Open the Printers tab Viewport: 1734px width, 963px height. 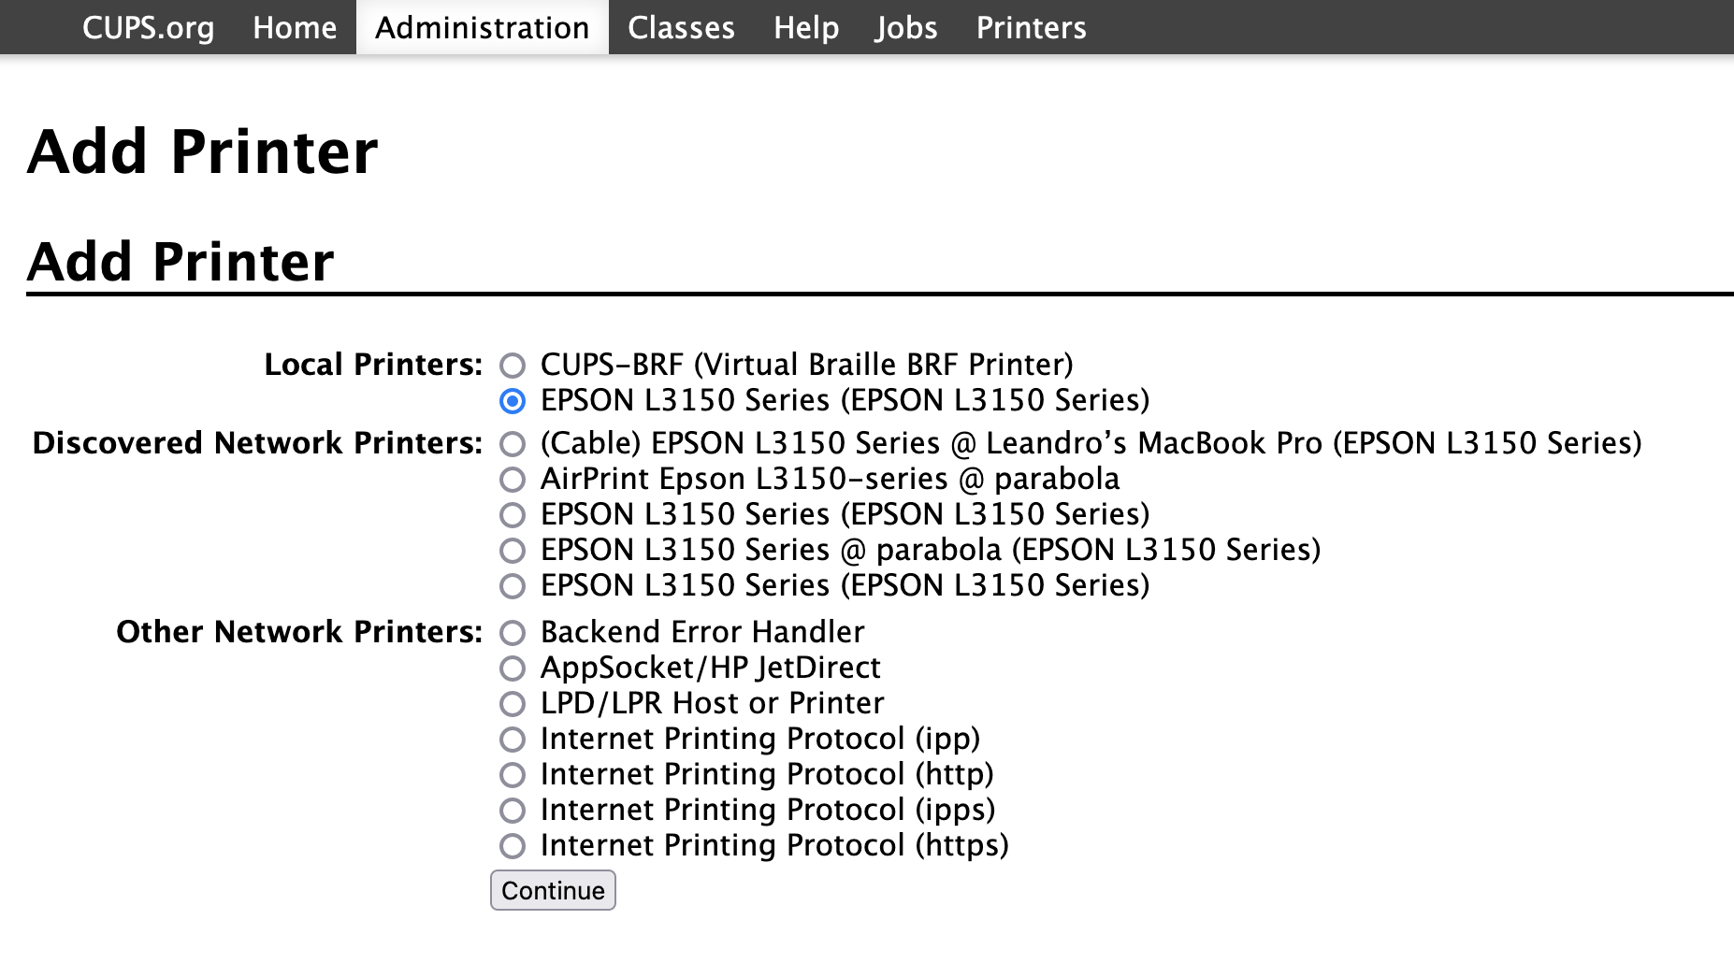click(x=1031, y=27)
